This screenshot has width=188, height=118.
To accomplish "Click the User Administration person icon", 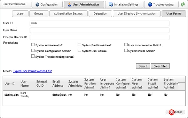I will point(70,5).
